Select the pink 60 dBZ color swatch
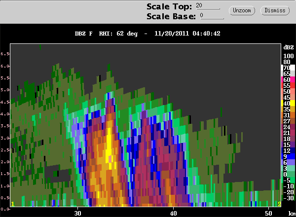 288,79
